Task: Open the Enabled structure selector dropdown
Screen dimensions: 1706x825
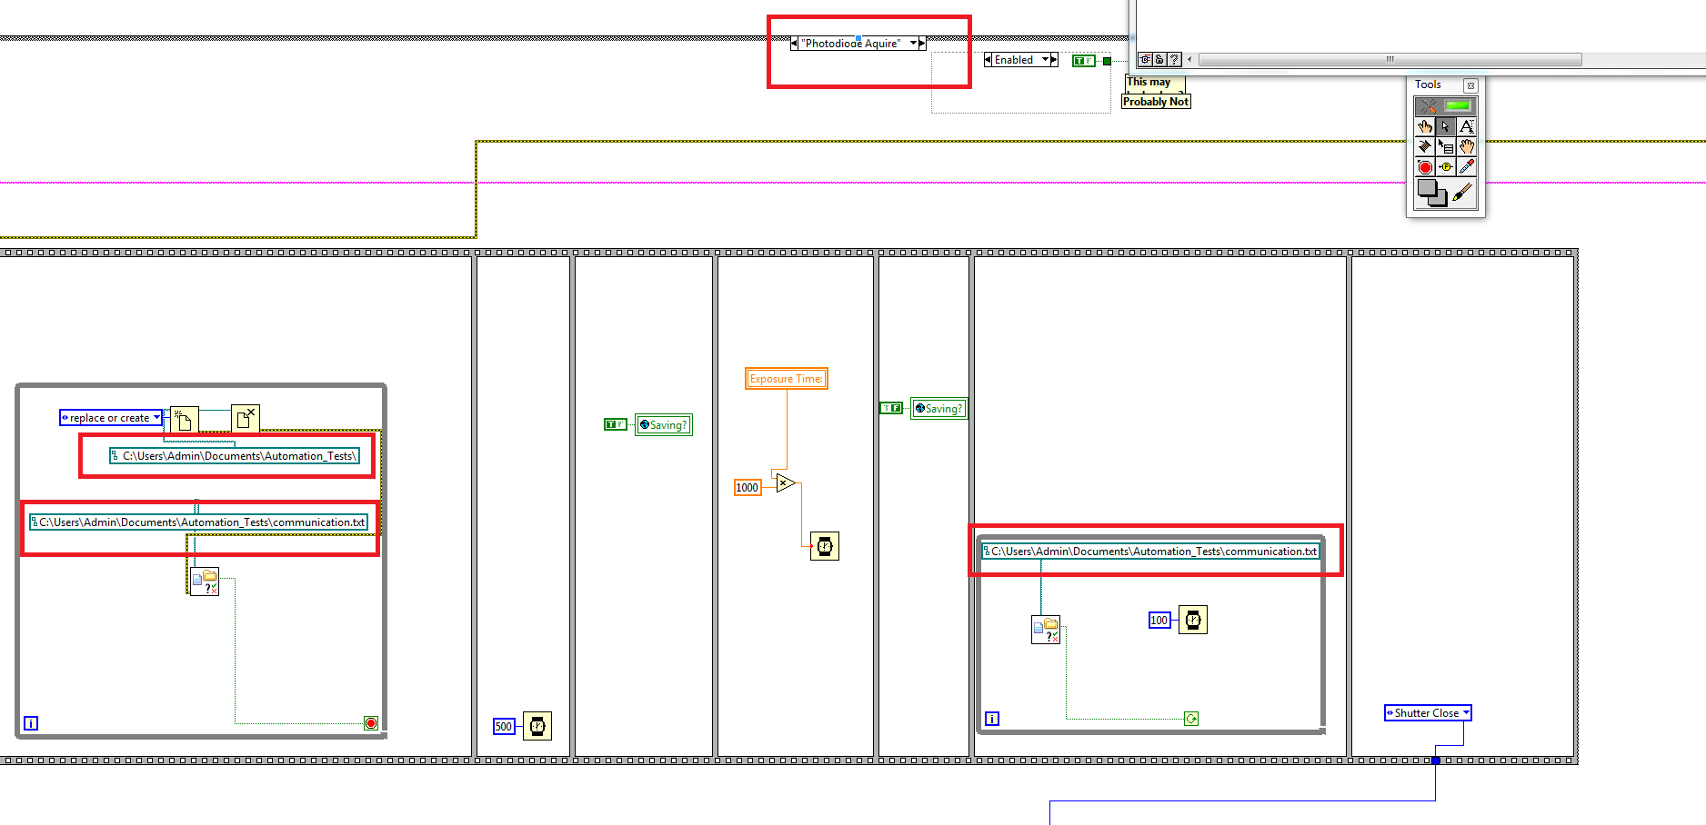Action: pyautogui.click(x=1045, y=60)
